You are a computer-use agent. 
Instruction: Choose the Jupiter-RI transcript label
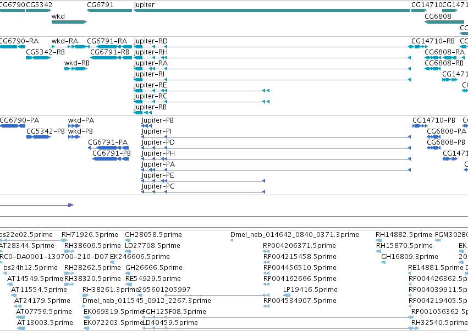tap(149, 74)
